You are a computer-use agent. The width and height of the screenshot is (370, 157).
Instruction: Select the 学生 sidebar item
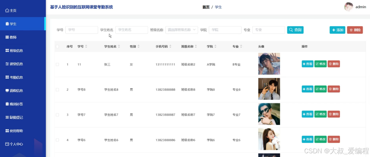click(22, 24)
